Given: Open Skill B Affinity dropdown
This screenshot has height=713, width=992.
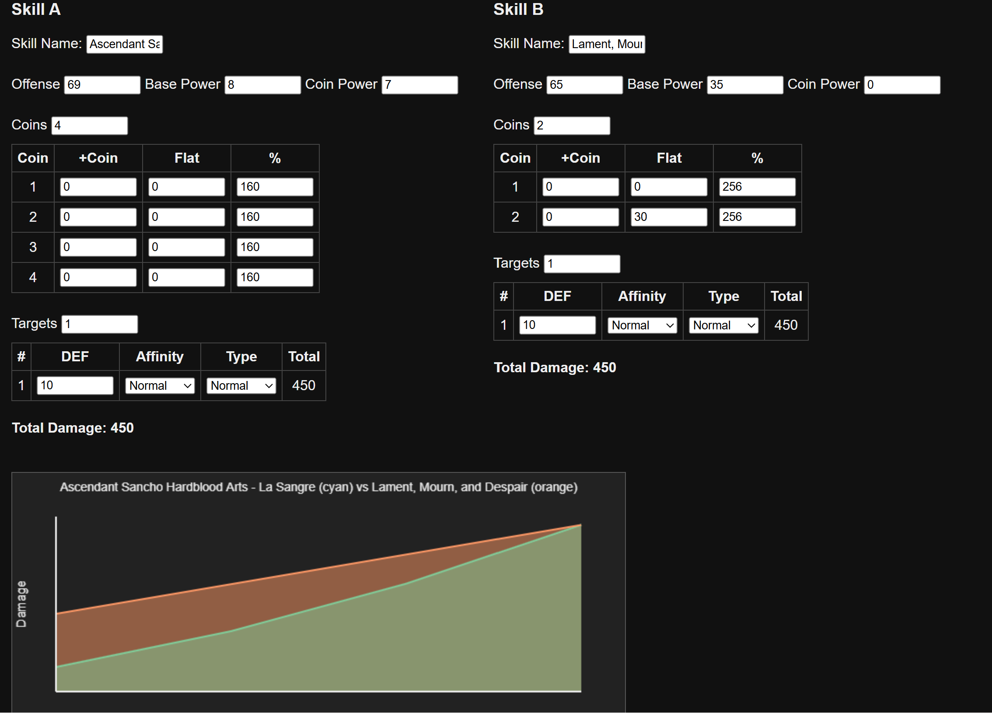Looking at the screenshot, I should click(642, 325).
